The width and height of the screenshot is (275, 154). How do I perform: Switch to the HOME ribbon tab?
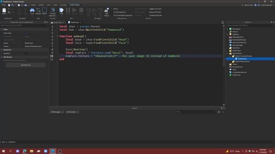click(33, 5)
